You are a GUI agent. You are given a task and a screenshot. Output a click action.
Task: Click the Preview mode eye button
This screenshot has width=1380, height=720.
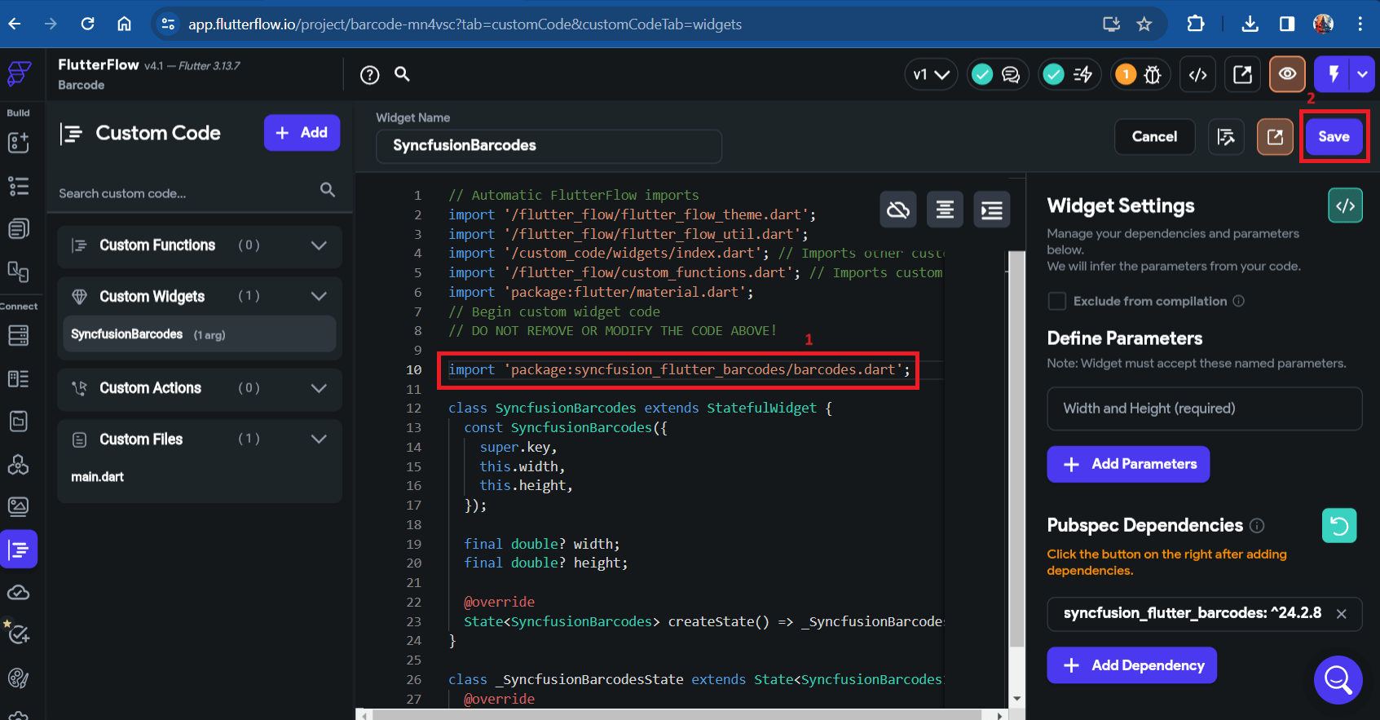coord(1287,75)
